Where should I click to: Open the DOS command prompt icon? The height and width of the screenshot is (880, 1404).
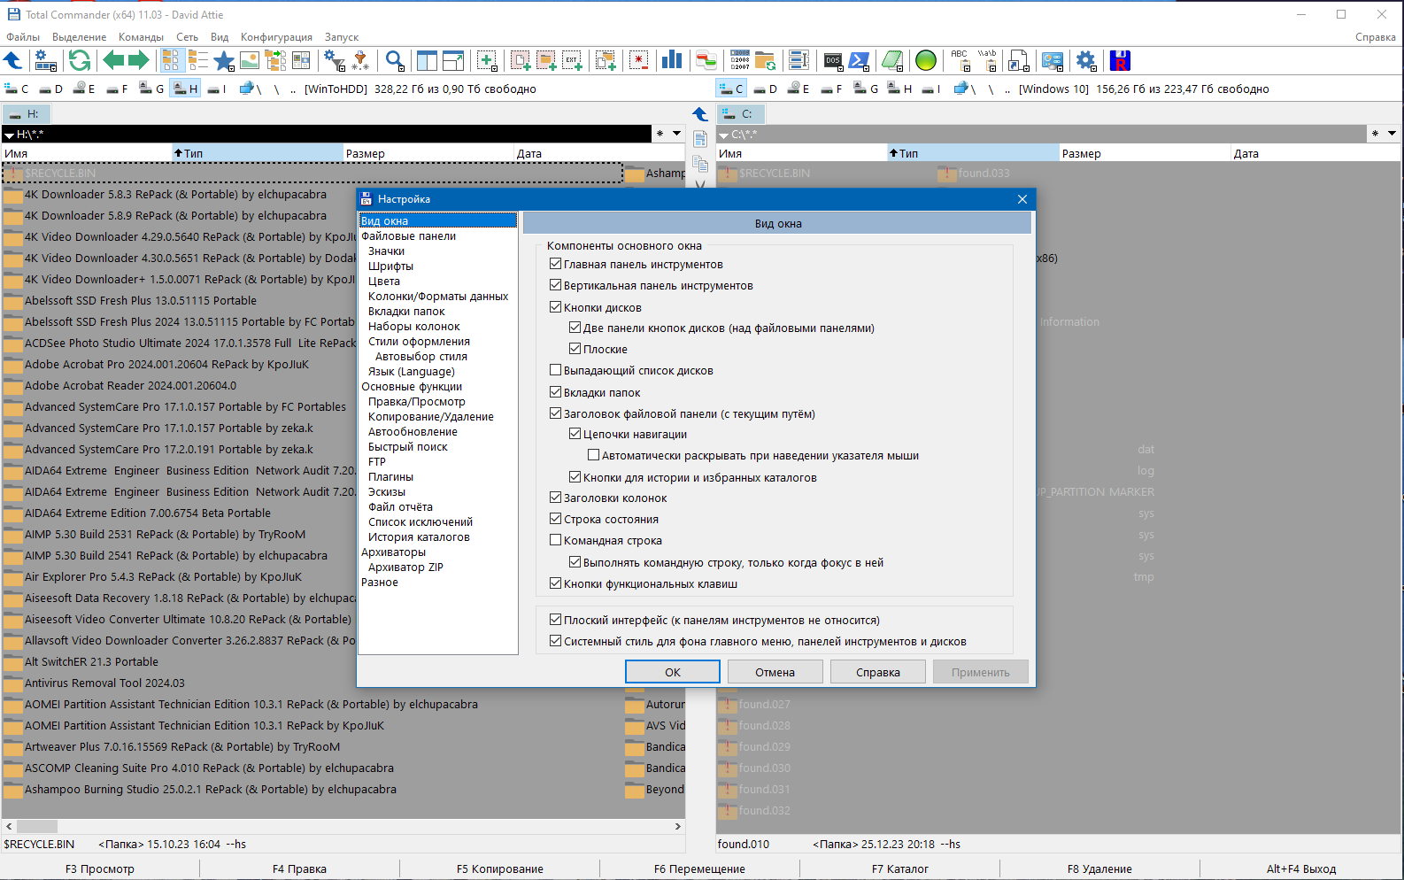tap(833, 60)
